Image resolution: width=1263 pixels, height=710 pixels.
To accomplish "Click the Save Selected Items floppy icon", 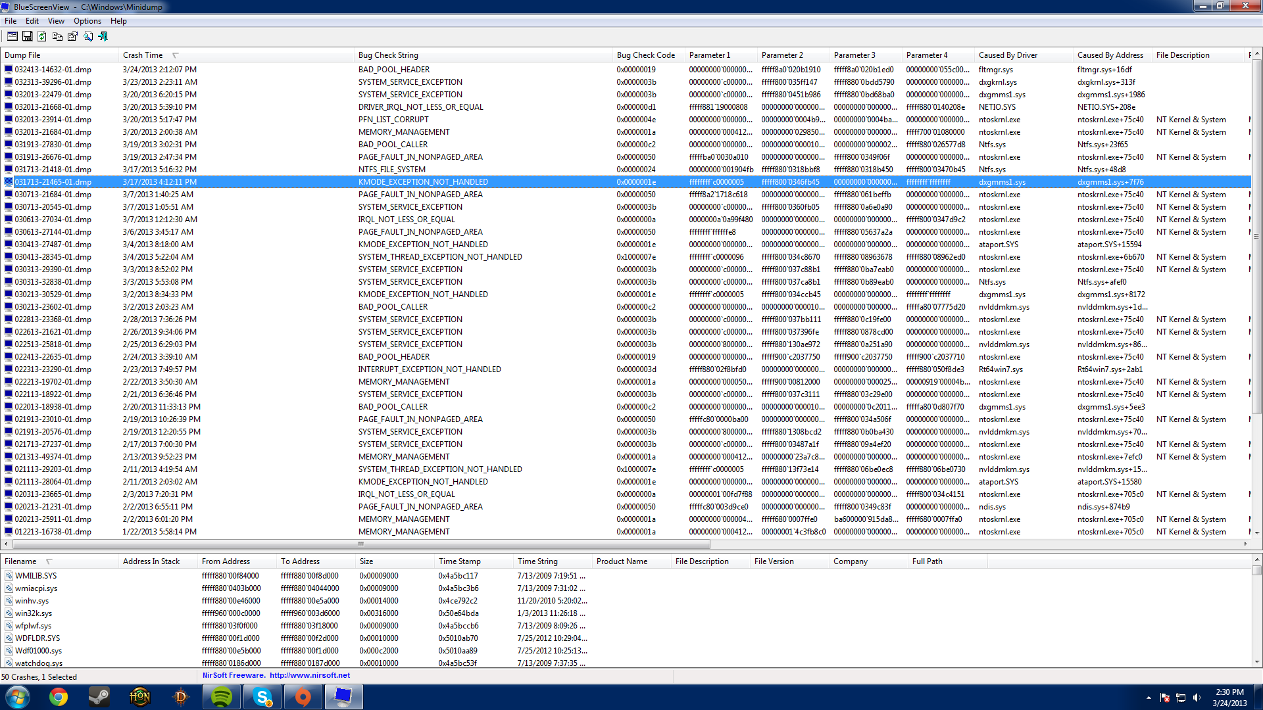I will click(28, 37).
